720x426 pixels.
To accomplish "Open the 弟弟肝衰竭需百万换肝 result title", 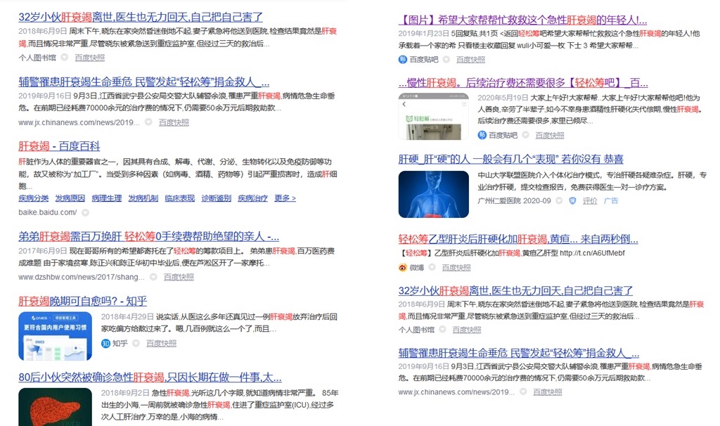I will point(149,236).
